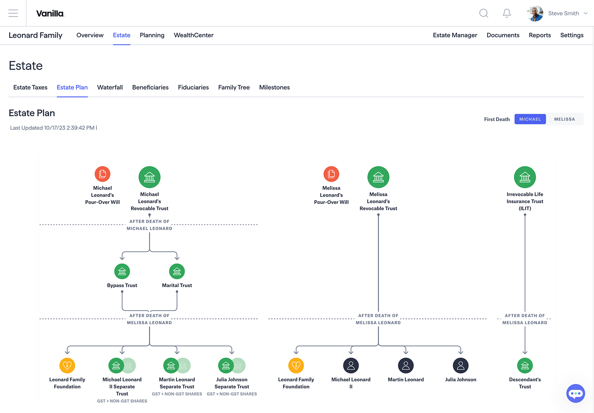Click Steve Smith's profile photo

pyautogui.click(x=535, y=13)
